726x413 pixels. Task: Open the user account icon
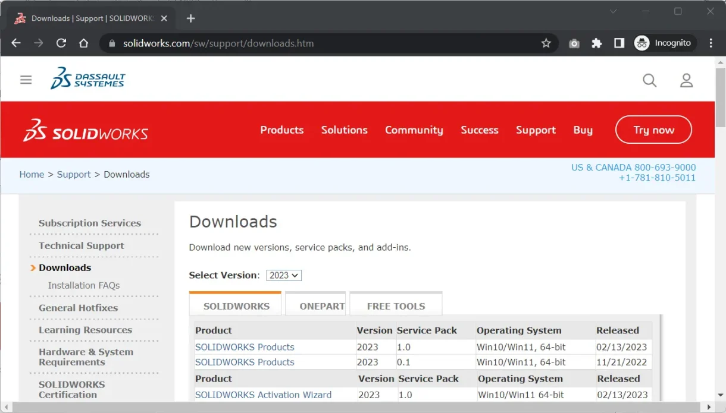(687, 80)
